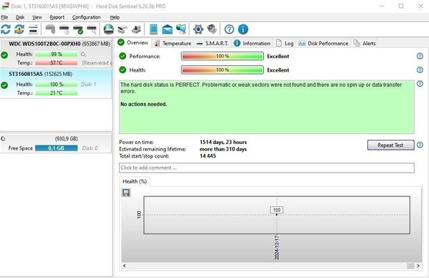
Task: Click the C: (930,9 GB) partition label
Action: [x=66, y=139]
